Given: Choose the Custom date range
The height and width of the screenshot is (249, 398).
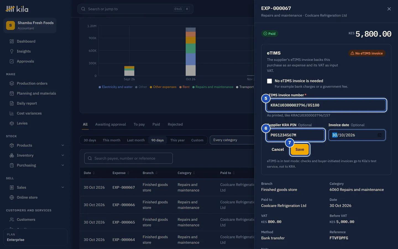Looking at the screenshot, I should pyautogui.click(x=197, y=140).
